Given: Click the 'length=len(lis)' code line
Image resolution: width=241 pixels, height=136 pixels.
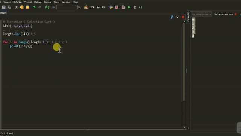Looking at the screenshot, I should point(16,34).
